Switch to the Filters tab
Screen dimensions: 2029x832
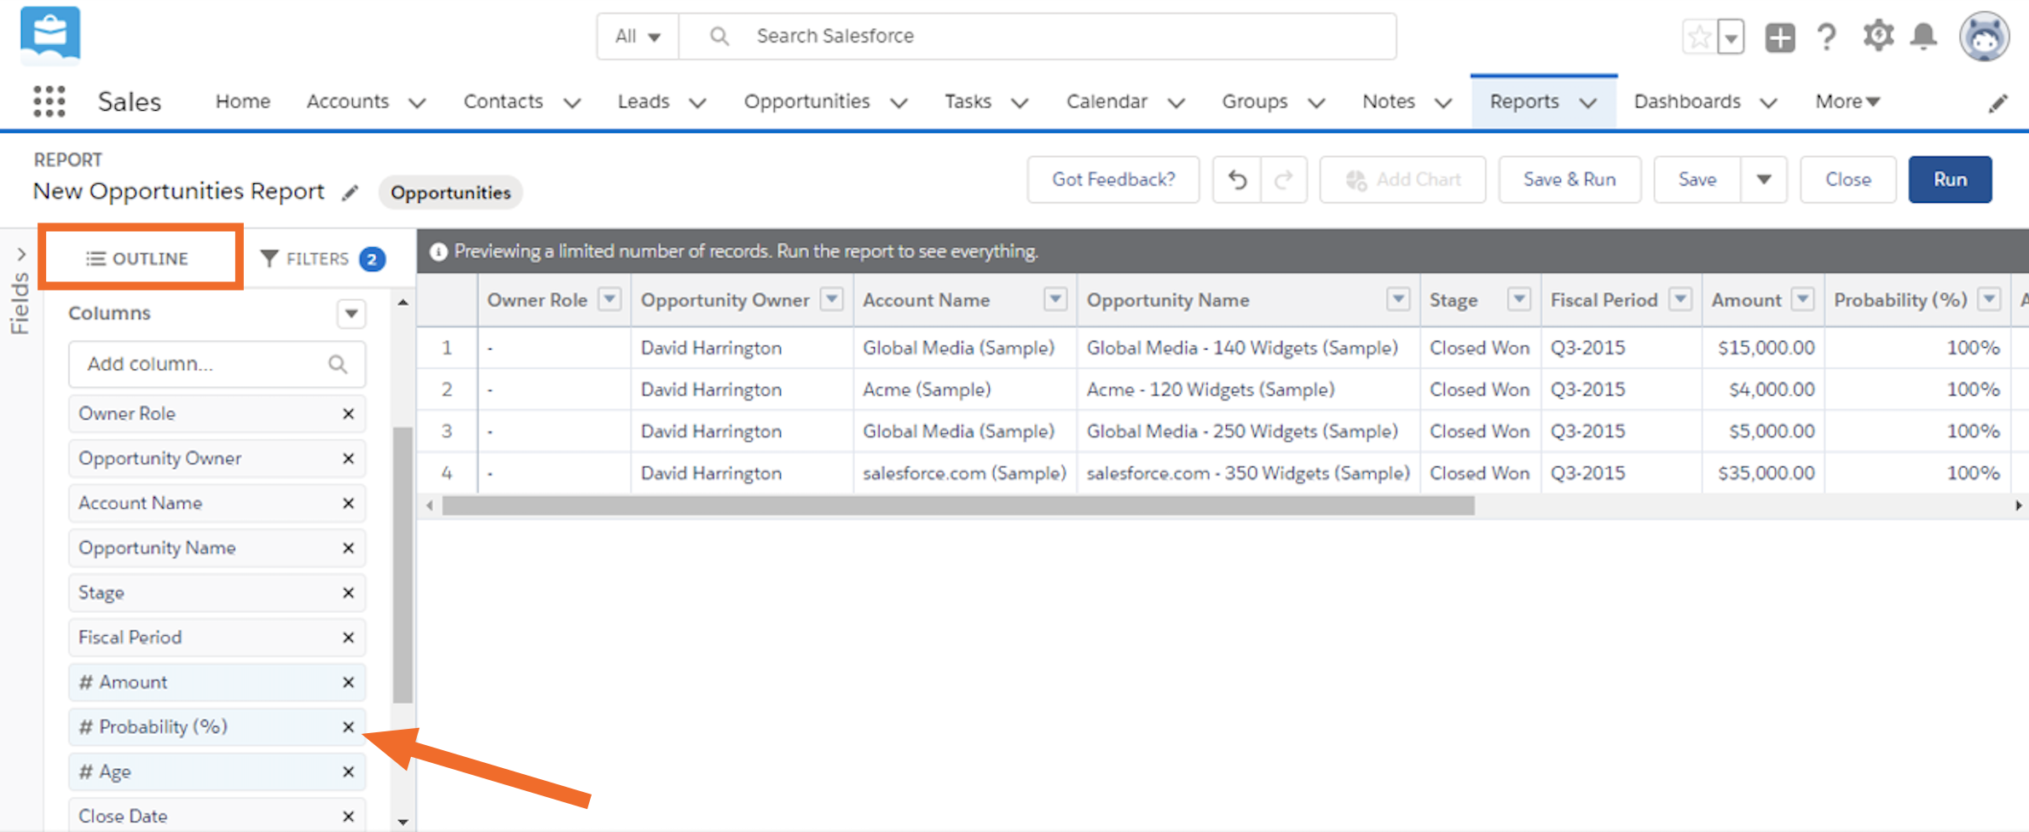tap(322, 258)
